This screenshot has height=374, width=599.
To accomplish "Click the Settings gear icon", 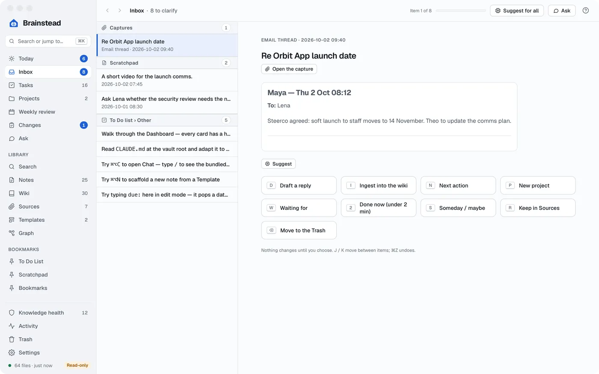I will pos(12,353).
